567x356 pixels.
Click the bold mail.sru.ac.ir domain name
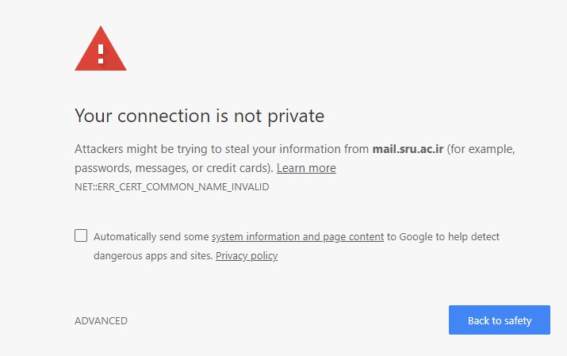pos(408,149)
